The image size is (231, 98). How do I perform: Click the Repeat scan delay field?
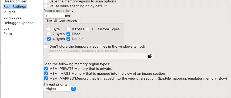click(x=54, y=16)
